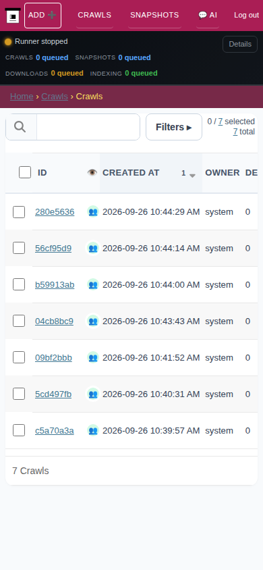Open runner Details button
Viewport: 263px width, 570px height.
pyautogui.click(x=240, y=44)
